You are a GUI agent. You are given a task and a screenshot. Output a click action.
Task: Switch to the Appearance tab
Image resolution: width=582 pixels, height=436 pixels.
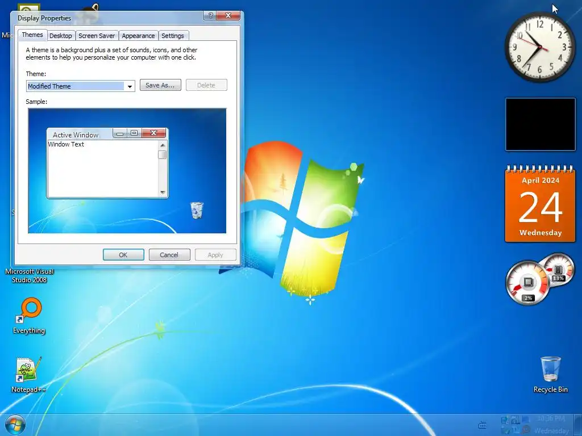(x=138, y=36)
